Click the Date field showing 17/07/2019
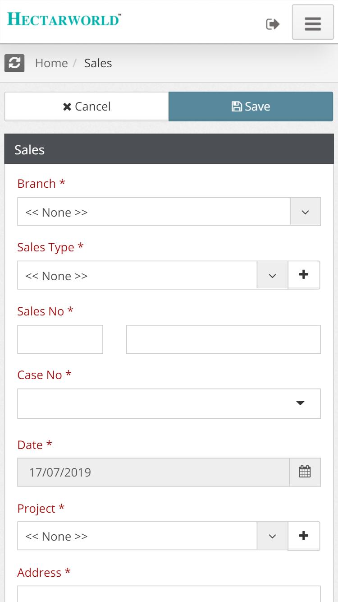Image resolution: width=338 pixels, height=602 pixels. click(154, 472)
